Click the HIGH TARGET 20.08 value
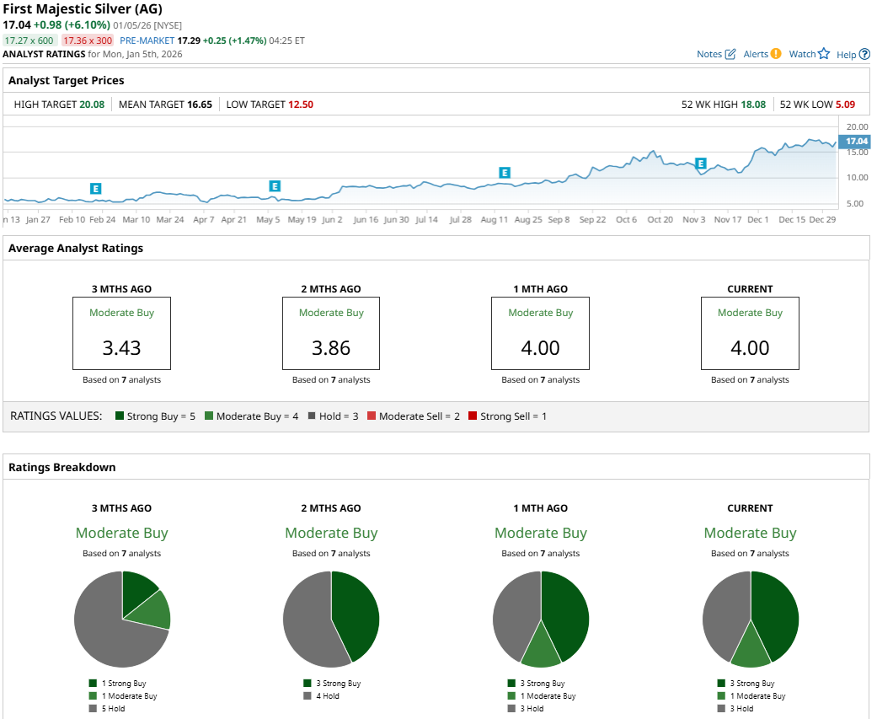 91,105
